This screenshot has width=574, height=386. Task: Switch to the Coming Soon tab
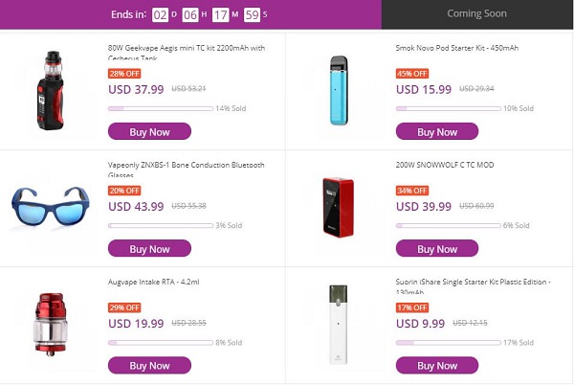476,14
